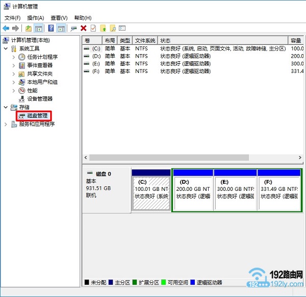Screen dimensions: 306x297
Task: Open 设备管理器 in the tree
Action: [x=39, y=99]
